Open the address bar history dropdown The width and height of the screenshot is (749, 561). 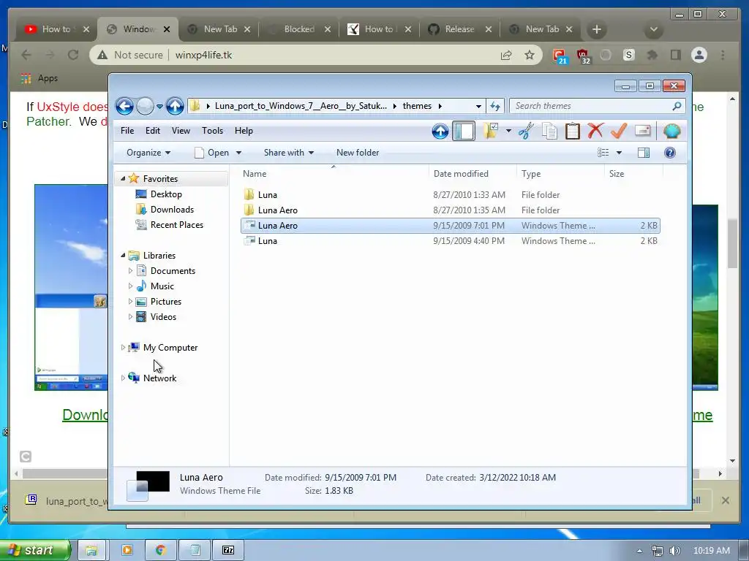point(478,107)
